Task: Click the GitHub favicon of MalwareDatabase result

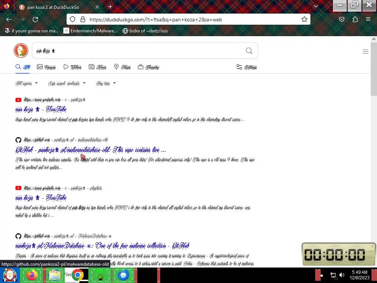Action: coord(18,236)
